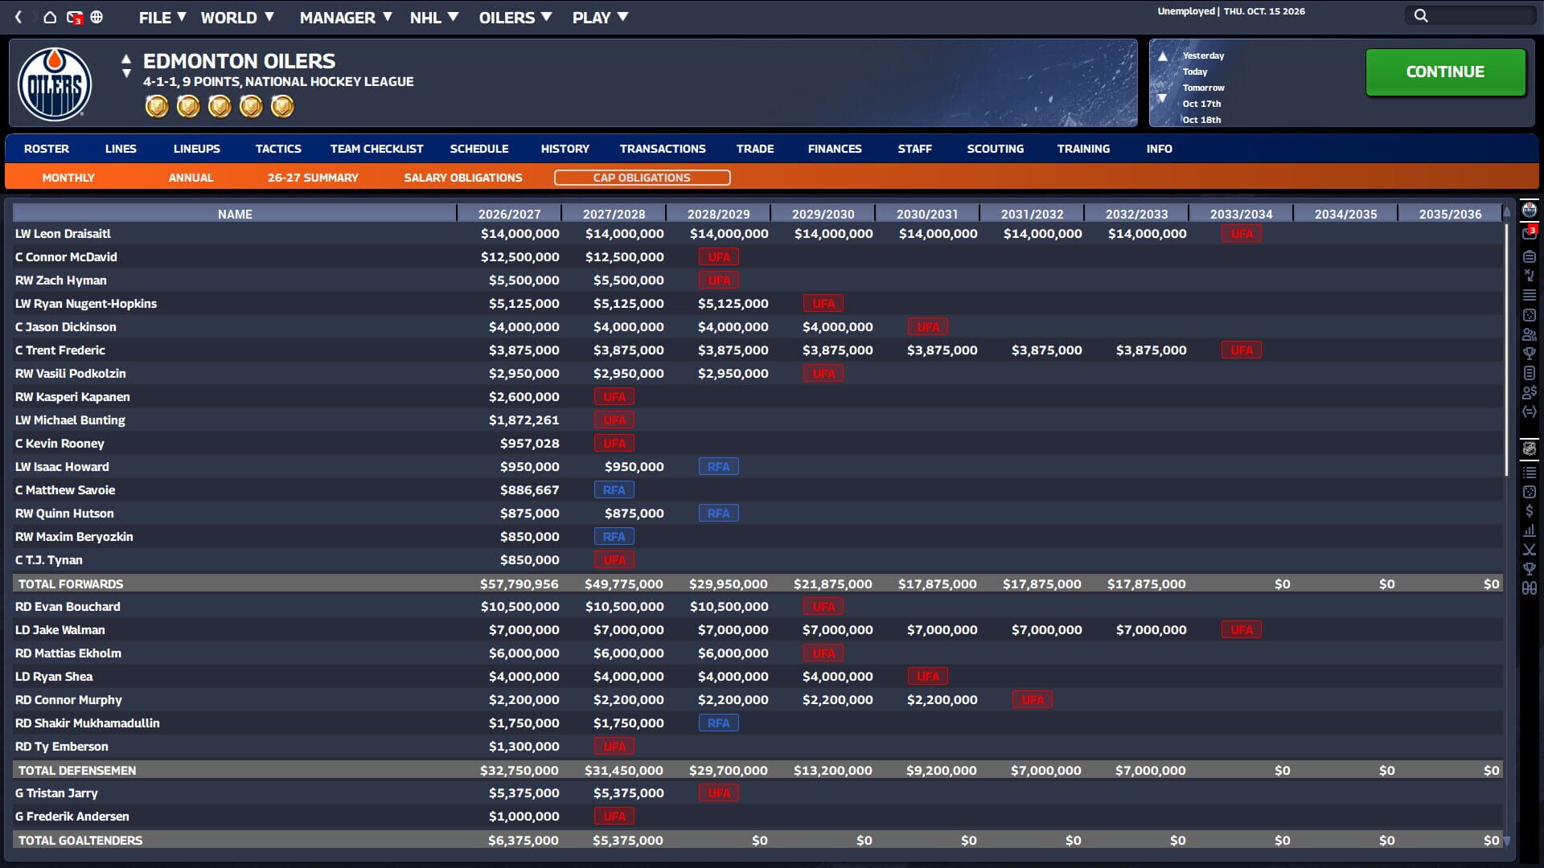The height and width of the screenshot is (868, 1544).
Task: Expand the NHL dropdown menu
Action: pos(433,17)
